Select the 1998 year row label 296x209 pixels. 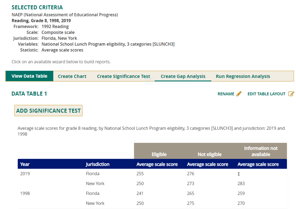point(25,193)
